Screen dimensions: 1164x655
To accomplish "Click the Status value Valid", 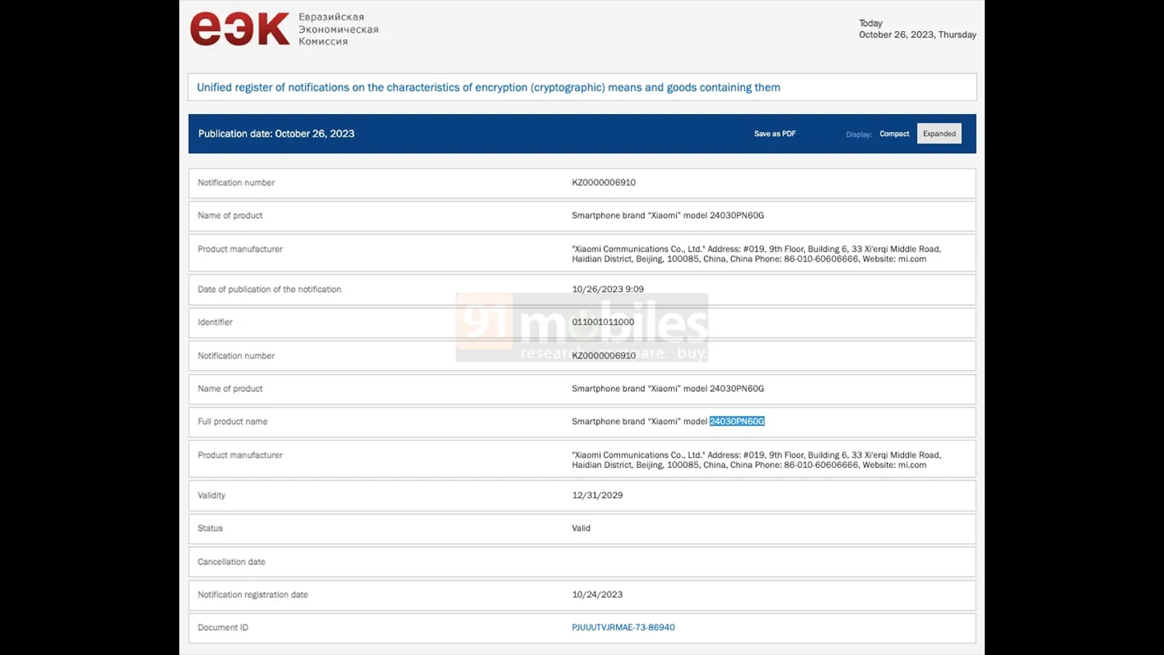I will (x=581, y=528).
